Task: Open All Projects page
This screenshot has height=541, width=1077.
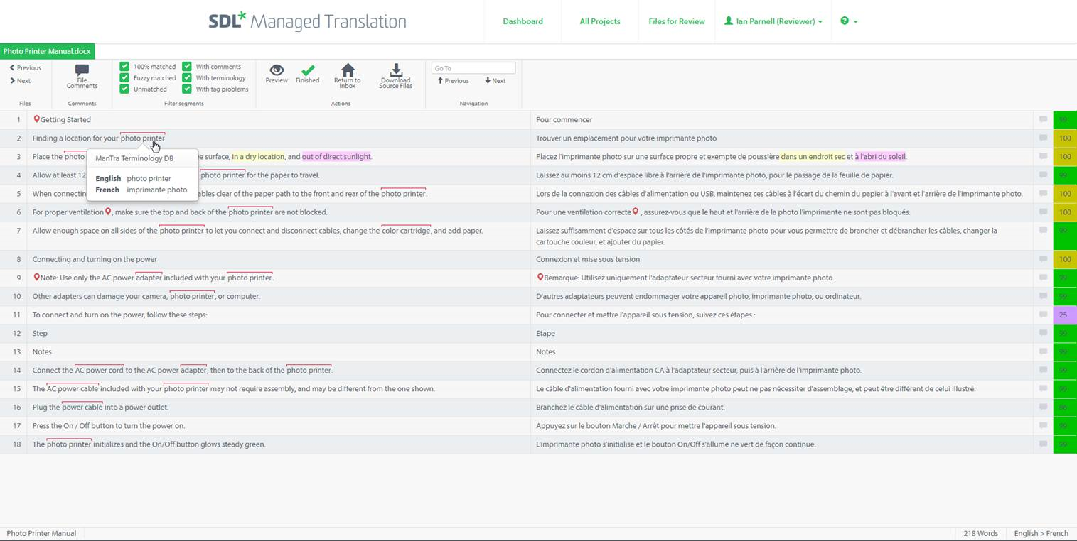Action: click(x=599, y=21)
